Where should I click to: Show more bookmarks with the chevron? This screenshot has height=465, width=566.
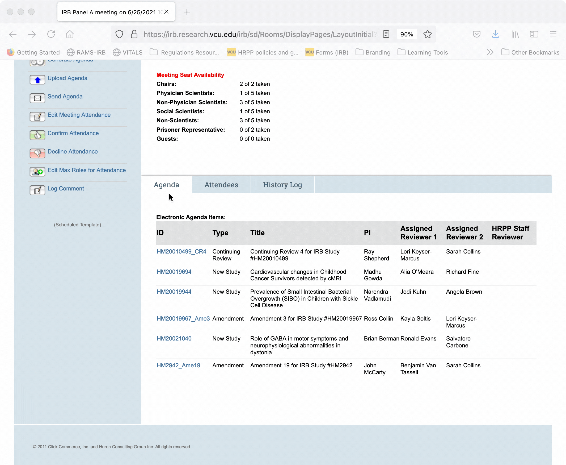pyautogui.click(x=490, y=52)
